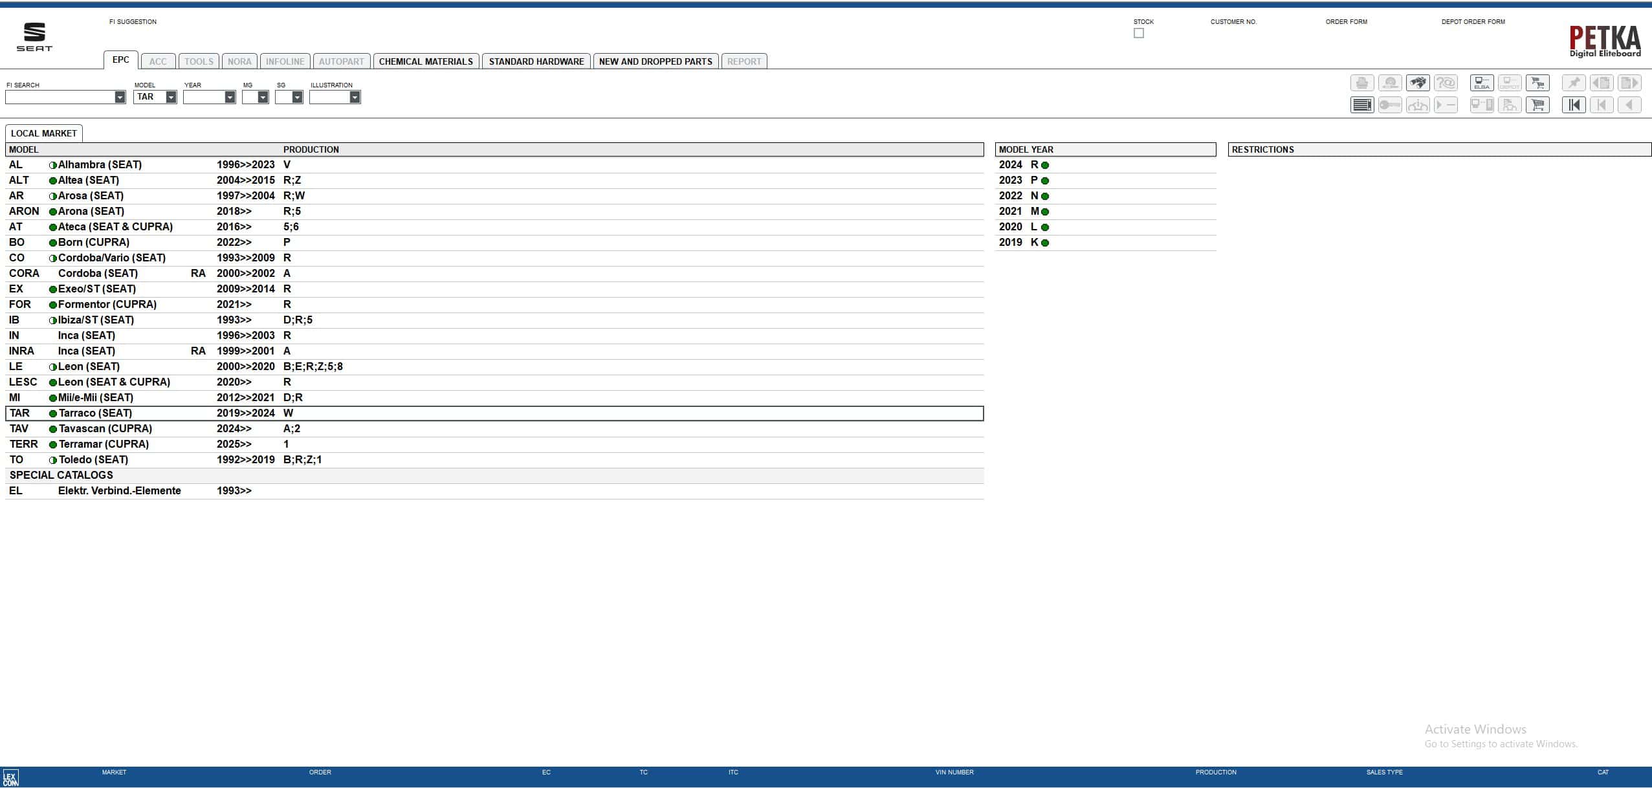Expand the YEAR dropdown
This screenshot has width=1652, height=788.
pyautogui.click(x=230, y=97)
